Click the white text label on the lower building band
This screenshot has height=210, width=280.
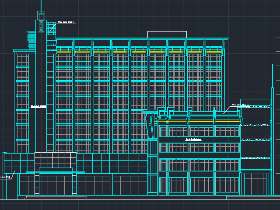[193, 140]
